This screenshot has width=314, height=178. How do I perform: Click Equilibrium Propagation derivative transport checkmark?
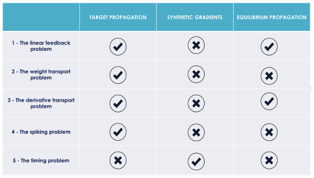(269, 101)
